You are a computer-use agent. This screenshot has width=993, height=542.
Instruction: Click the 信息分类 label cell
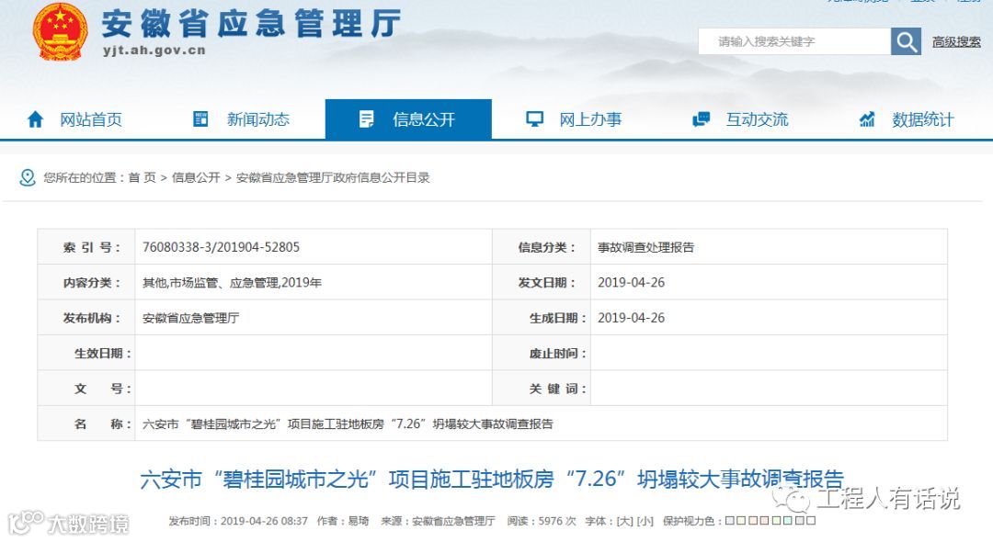tap(542, 247)
